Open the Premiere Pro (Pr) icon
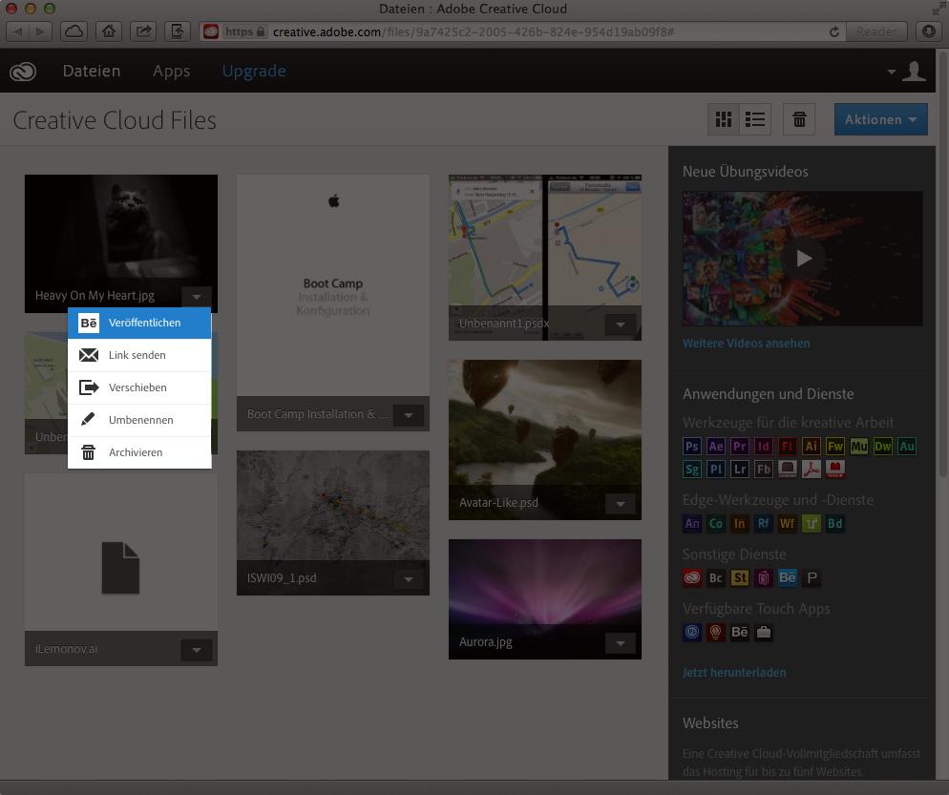949x795 pixels. [x=740, y=446]
